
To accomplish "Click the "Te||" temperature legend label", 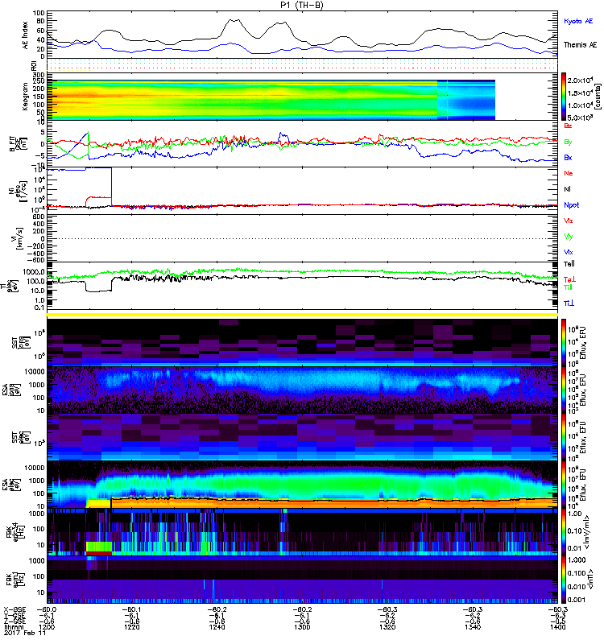I will 569,264.
